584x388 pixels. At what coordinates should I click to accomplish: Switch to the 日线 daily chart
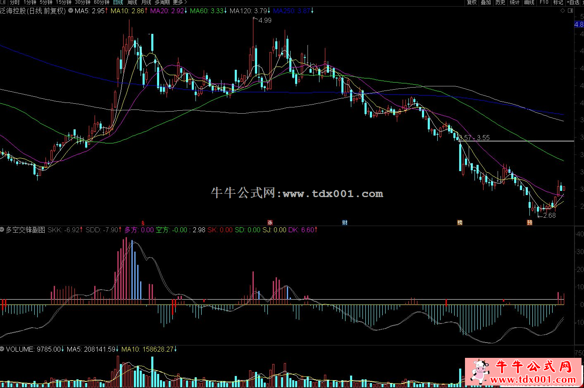tap(118, 2)
